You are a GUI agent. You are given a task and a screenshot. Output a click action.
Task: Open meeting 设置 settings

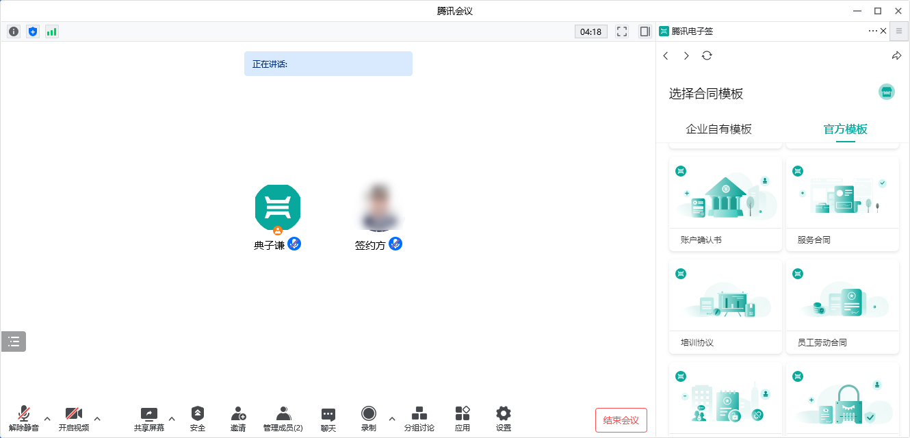tap(504, 419)
